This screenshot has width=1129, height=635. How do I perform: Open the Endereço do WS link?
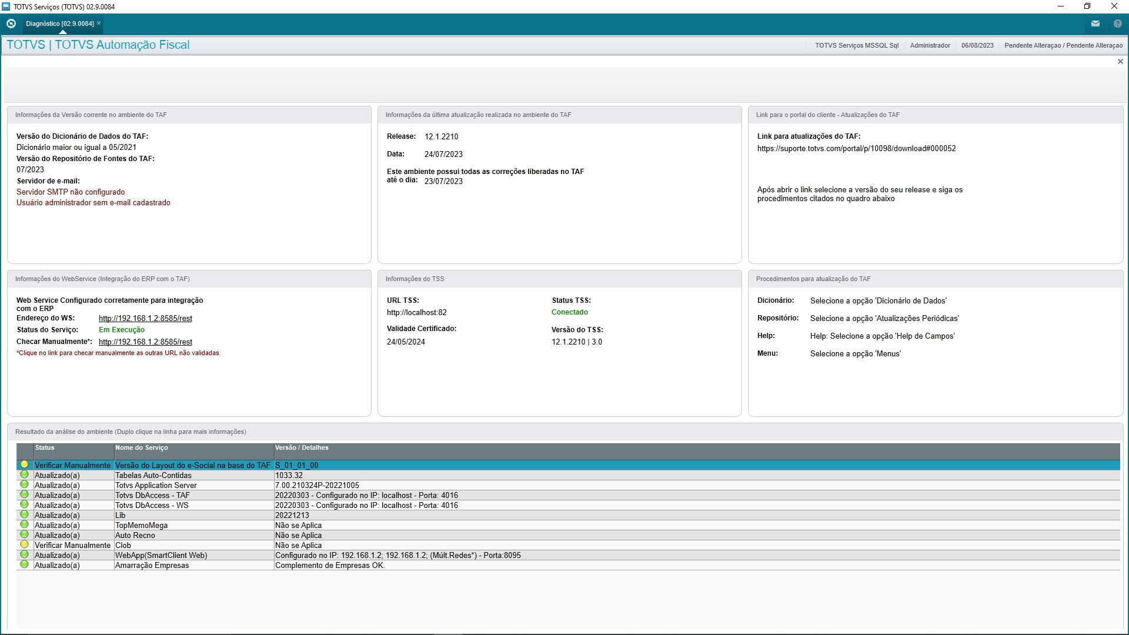(145, 318)
